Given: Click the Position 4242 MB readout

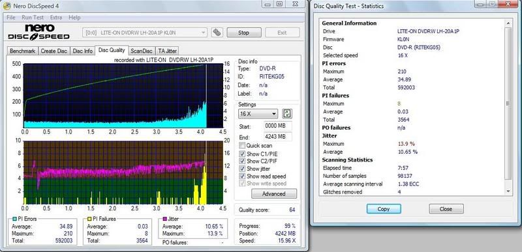Looking at the screenshot, I should click(x=286, y=233).
